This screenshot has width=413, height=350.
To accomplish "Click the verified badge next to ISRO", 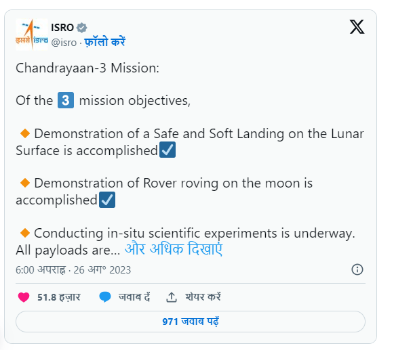I will point(81,28).
